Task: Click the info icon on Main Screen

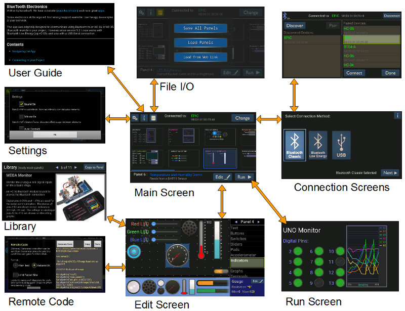Action: coord(144,118)
